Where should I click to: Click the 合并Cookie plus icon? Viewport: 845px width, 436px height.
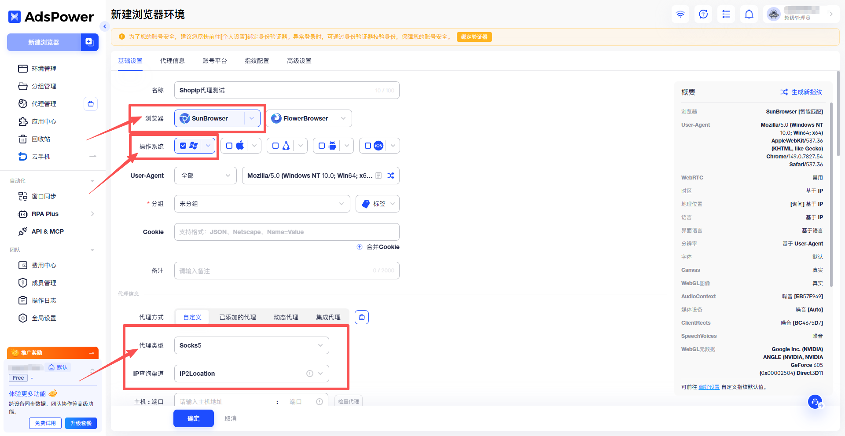[360, 247]
